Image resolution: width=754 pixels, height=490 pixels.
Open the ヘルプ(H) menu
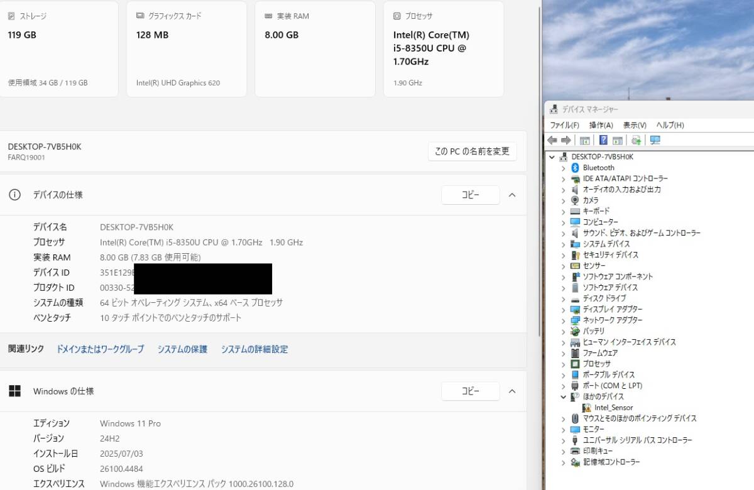[x=670, y=125]
